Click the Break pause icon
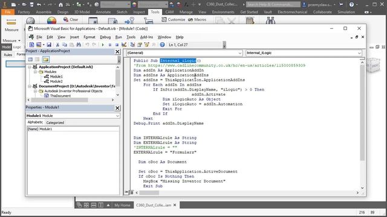The height and width of the screenshot is (217, 387). pyautogui.click(x=110, y=45)
